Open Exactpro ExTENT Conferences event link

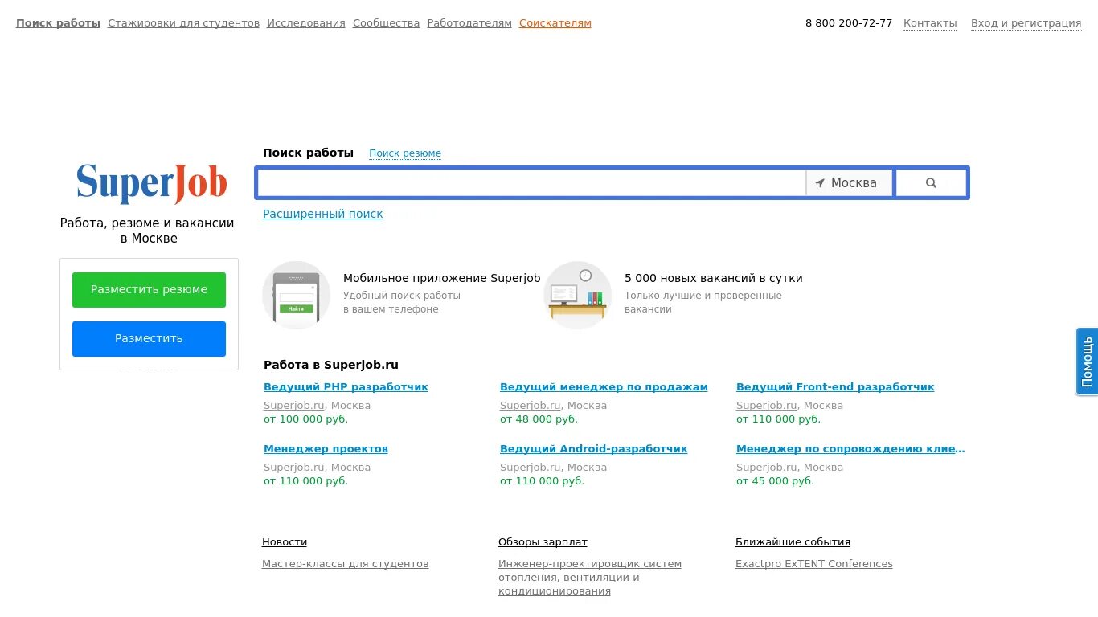[814, 564]
